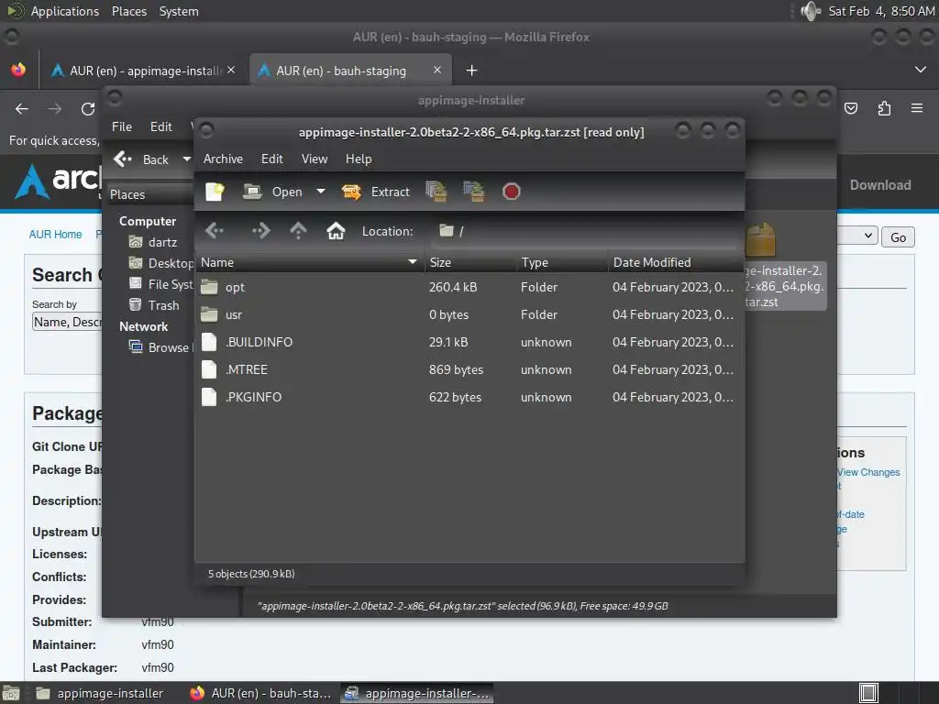Click Extract in the archive toolbar

pyautogui.click(x=375, y=192)
